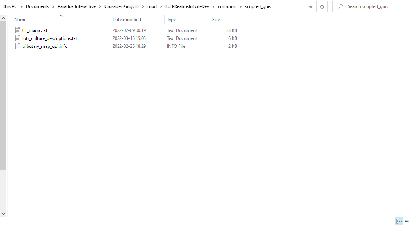Select file name lotr_culture_descriptions.txt
This screenshot has height=225, width=413.
click(49, 38)
